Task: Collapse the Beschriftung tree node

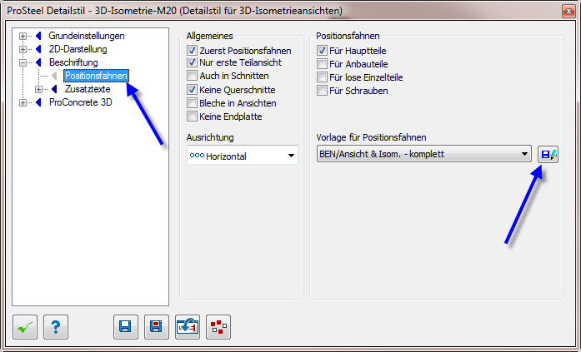Action: (x=23, y=63)
